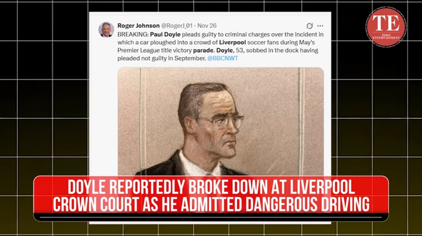Click the Roger Johnson display name
This screenshot has width=422, height=236.
coord(138,26)
